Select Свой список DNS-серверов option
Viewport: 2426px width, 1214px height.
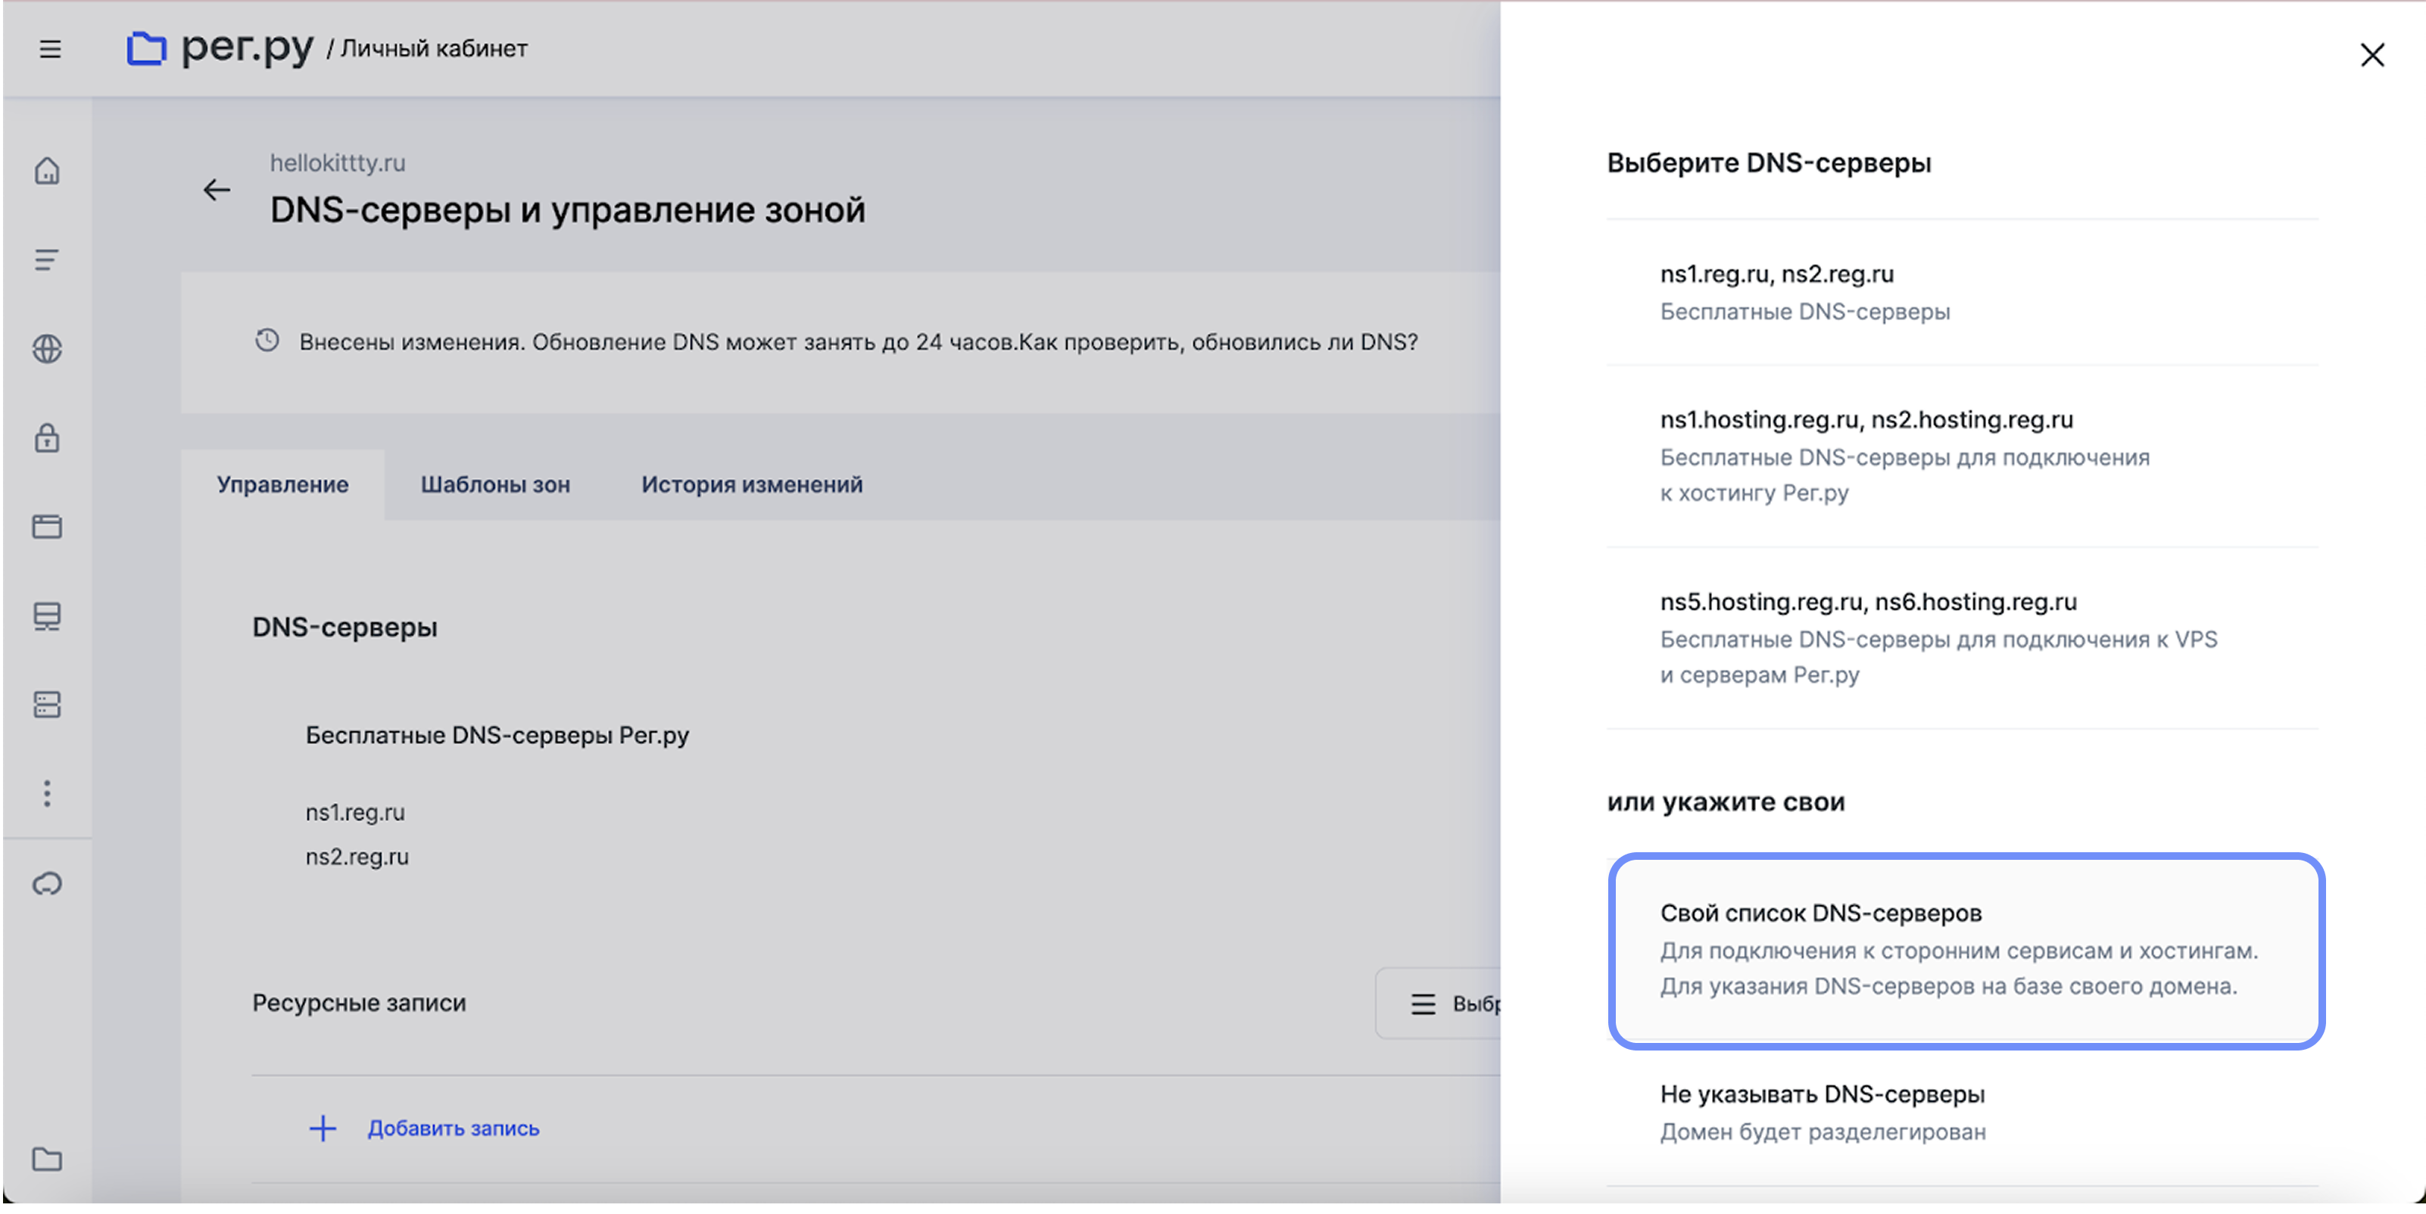coord(1966,951)
